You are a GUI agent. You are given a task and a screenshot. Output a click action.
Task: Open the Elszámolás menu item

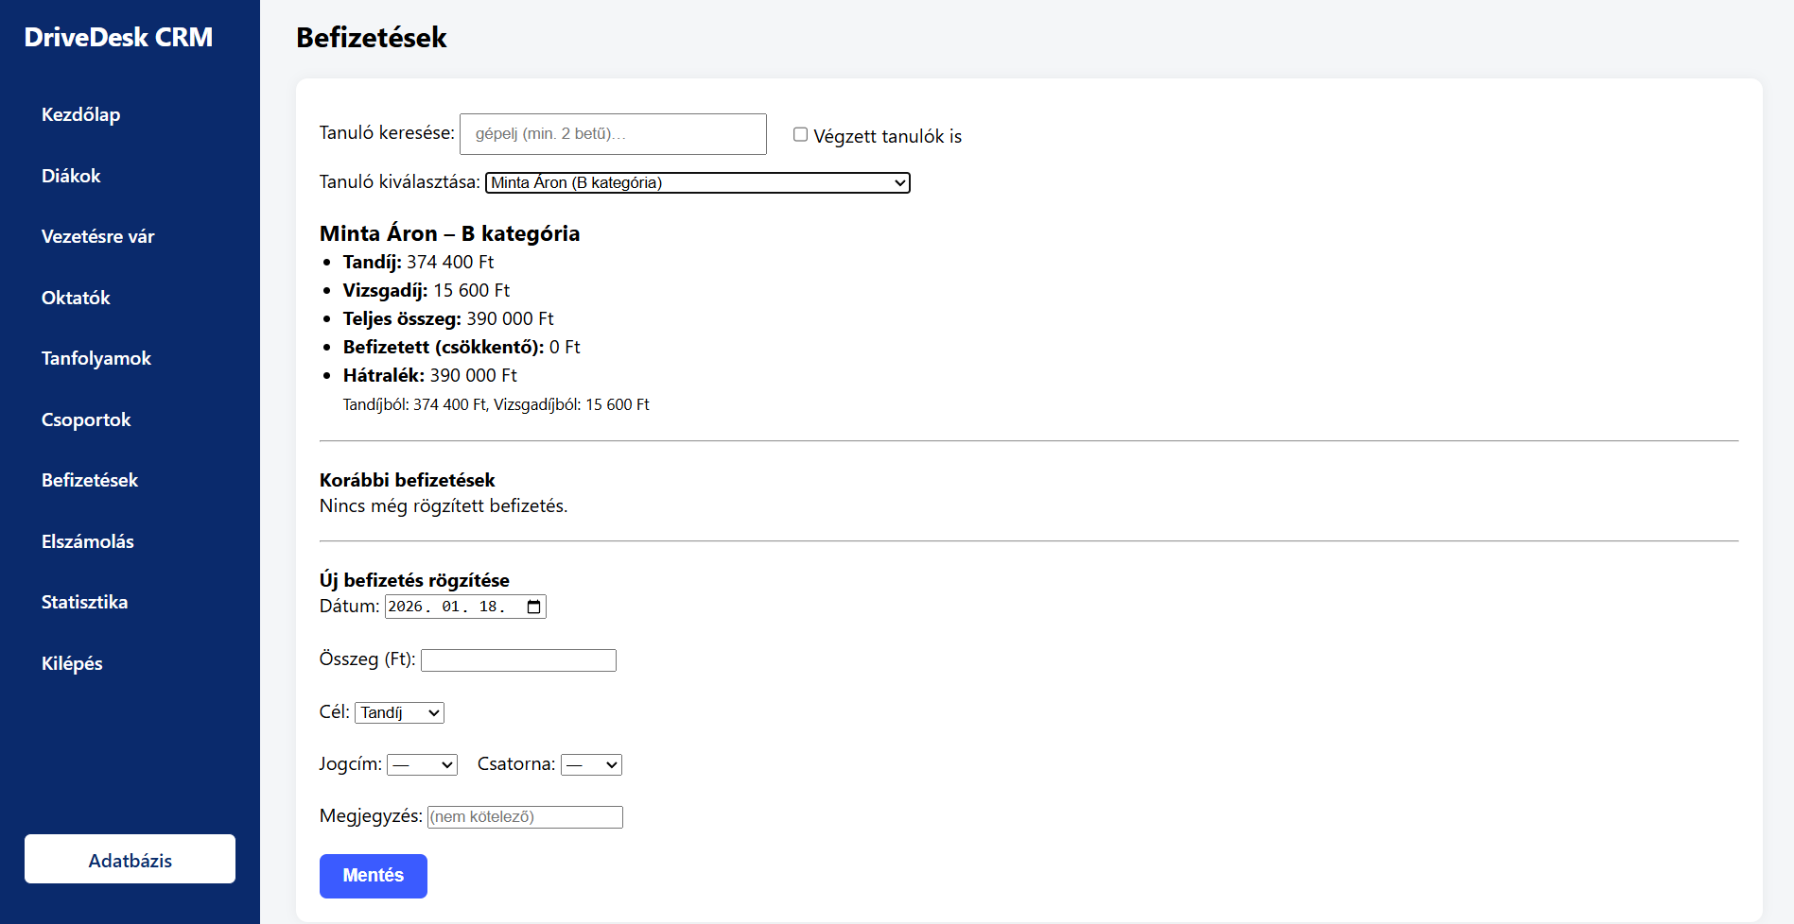click(87, 541)
